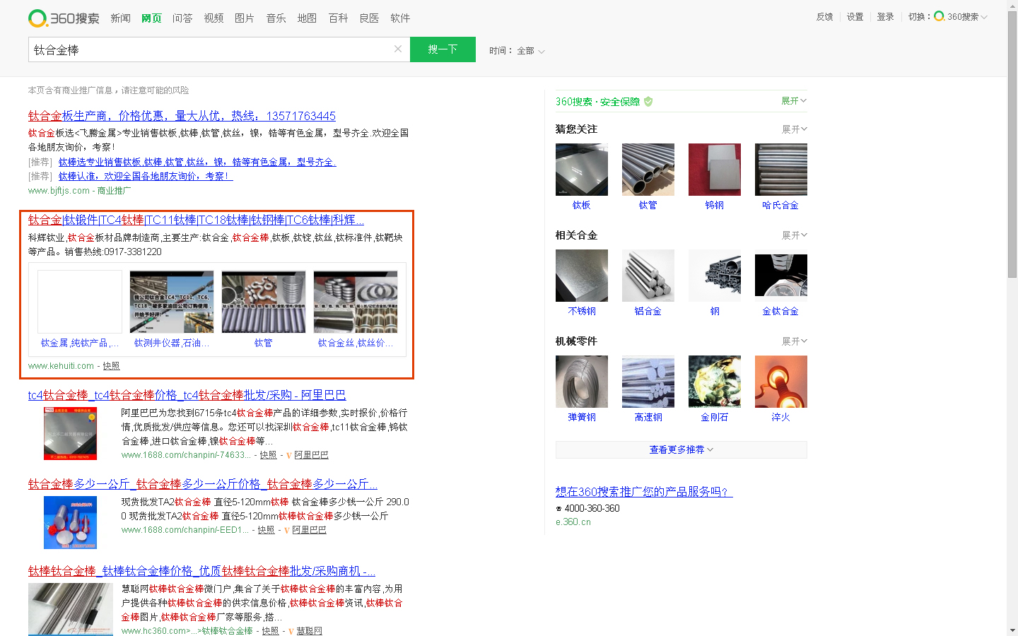Open the 科辉 钛合金|钛锻件 result title
The width and height of the screenshot is (1018, 636).
coord(196,220)
